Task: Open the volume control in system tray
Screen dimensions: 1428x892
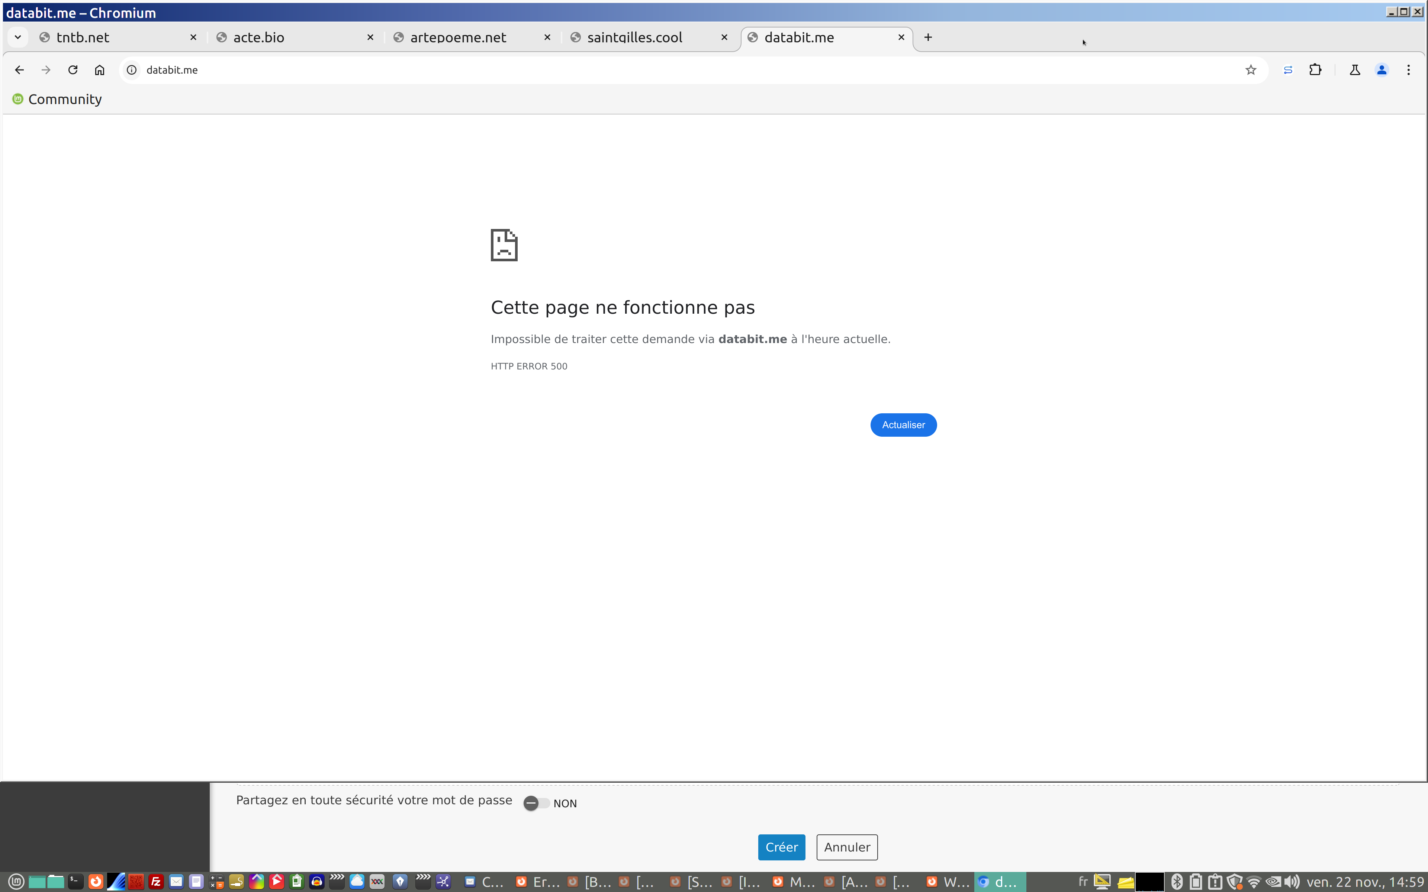Action: 1291,881
